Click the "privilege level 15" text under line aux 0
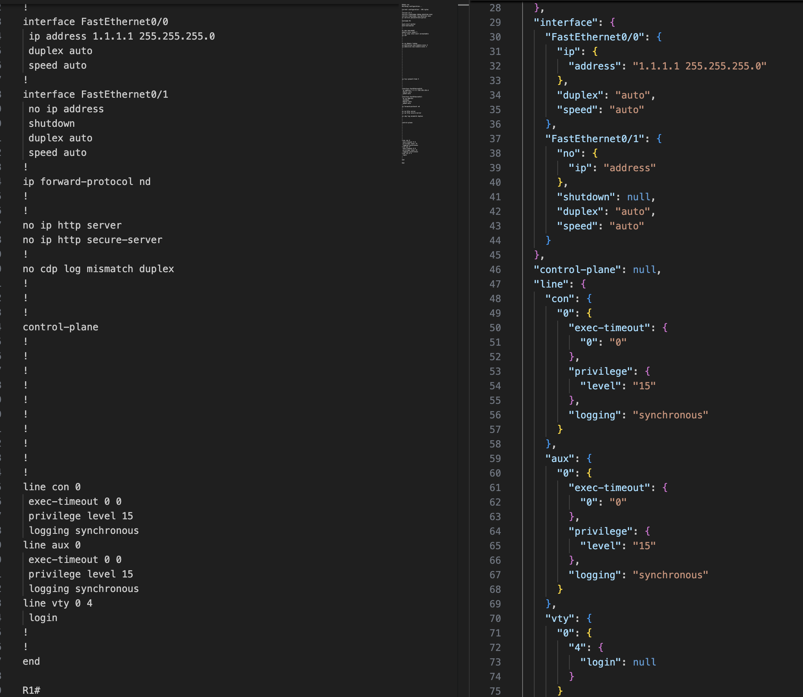 point(81,574)
